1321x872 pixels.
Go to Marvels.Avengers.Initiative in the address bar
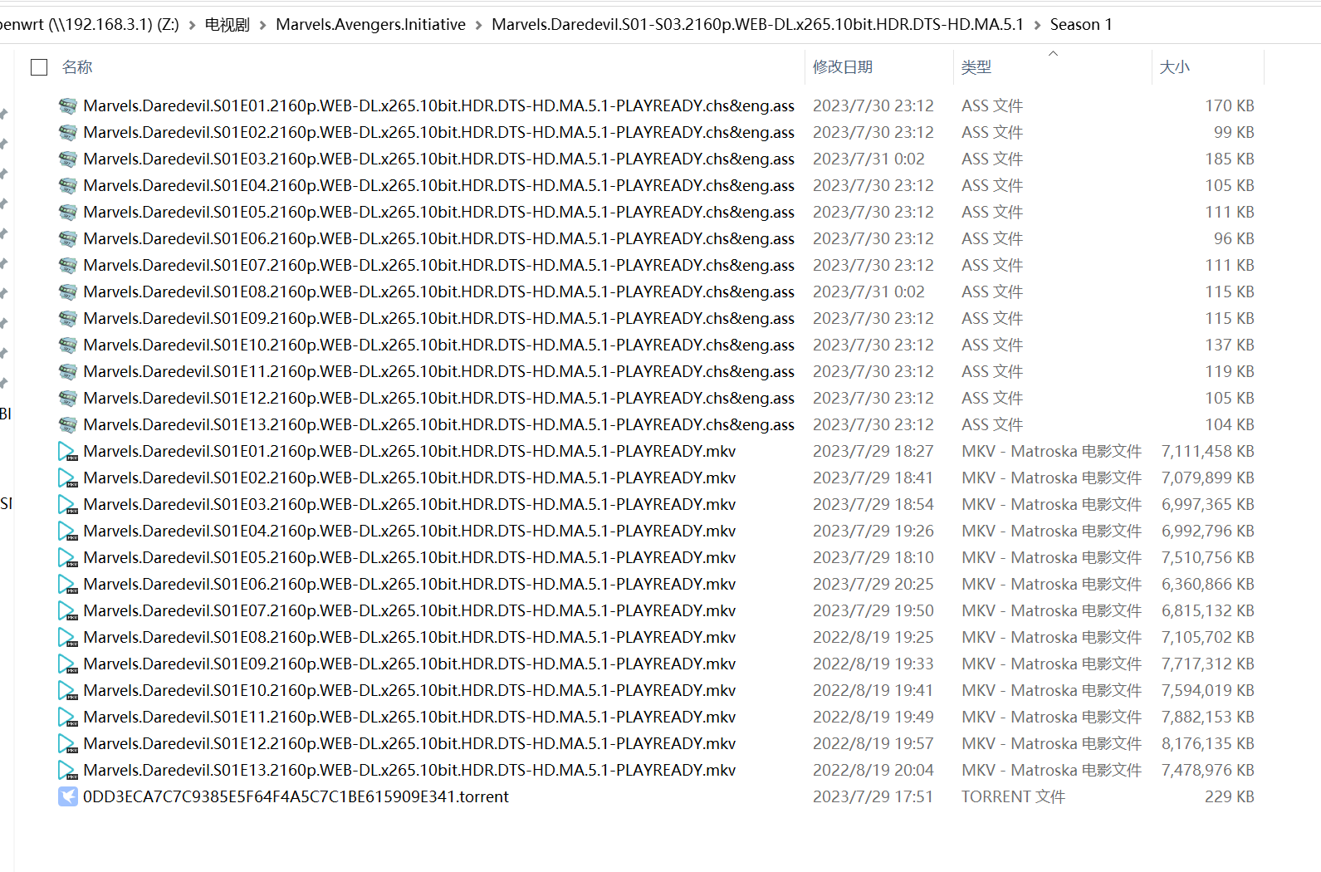pos(370,25)
